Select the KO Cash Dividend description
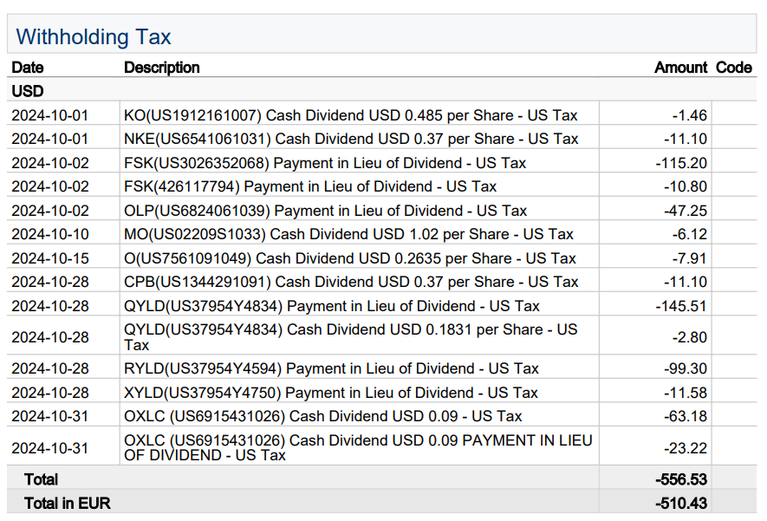Screen dimensions: 767x521 tap(350, 115)
